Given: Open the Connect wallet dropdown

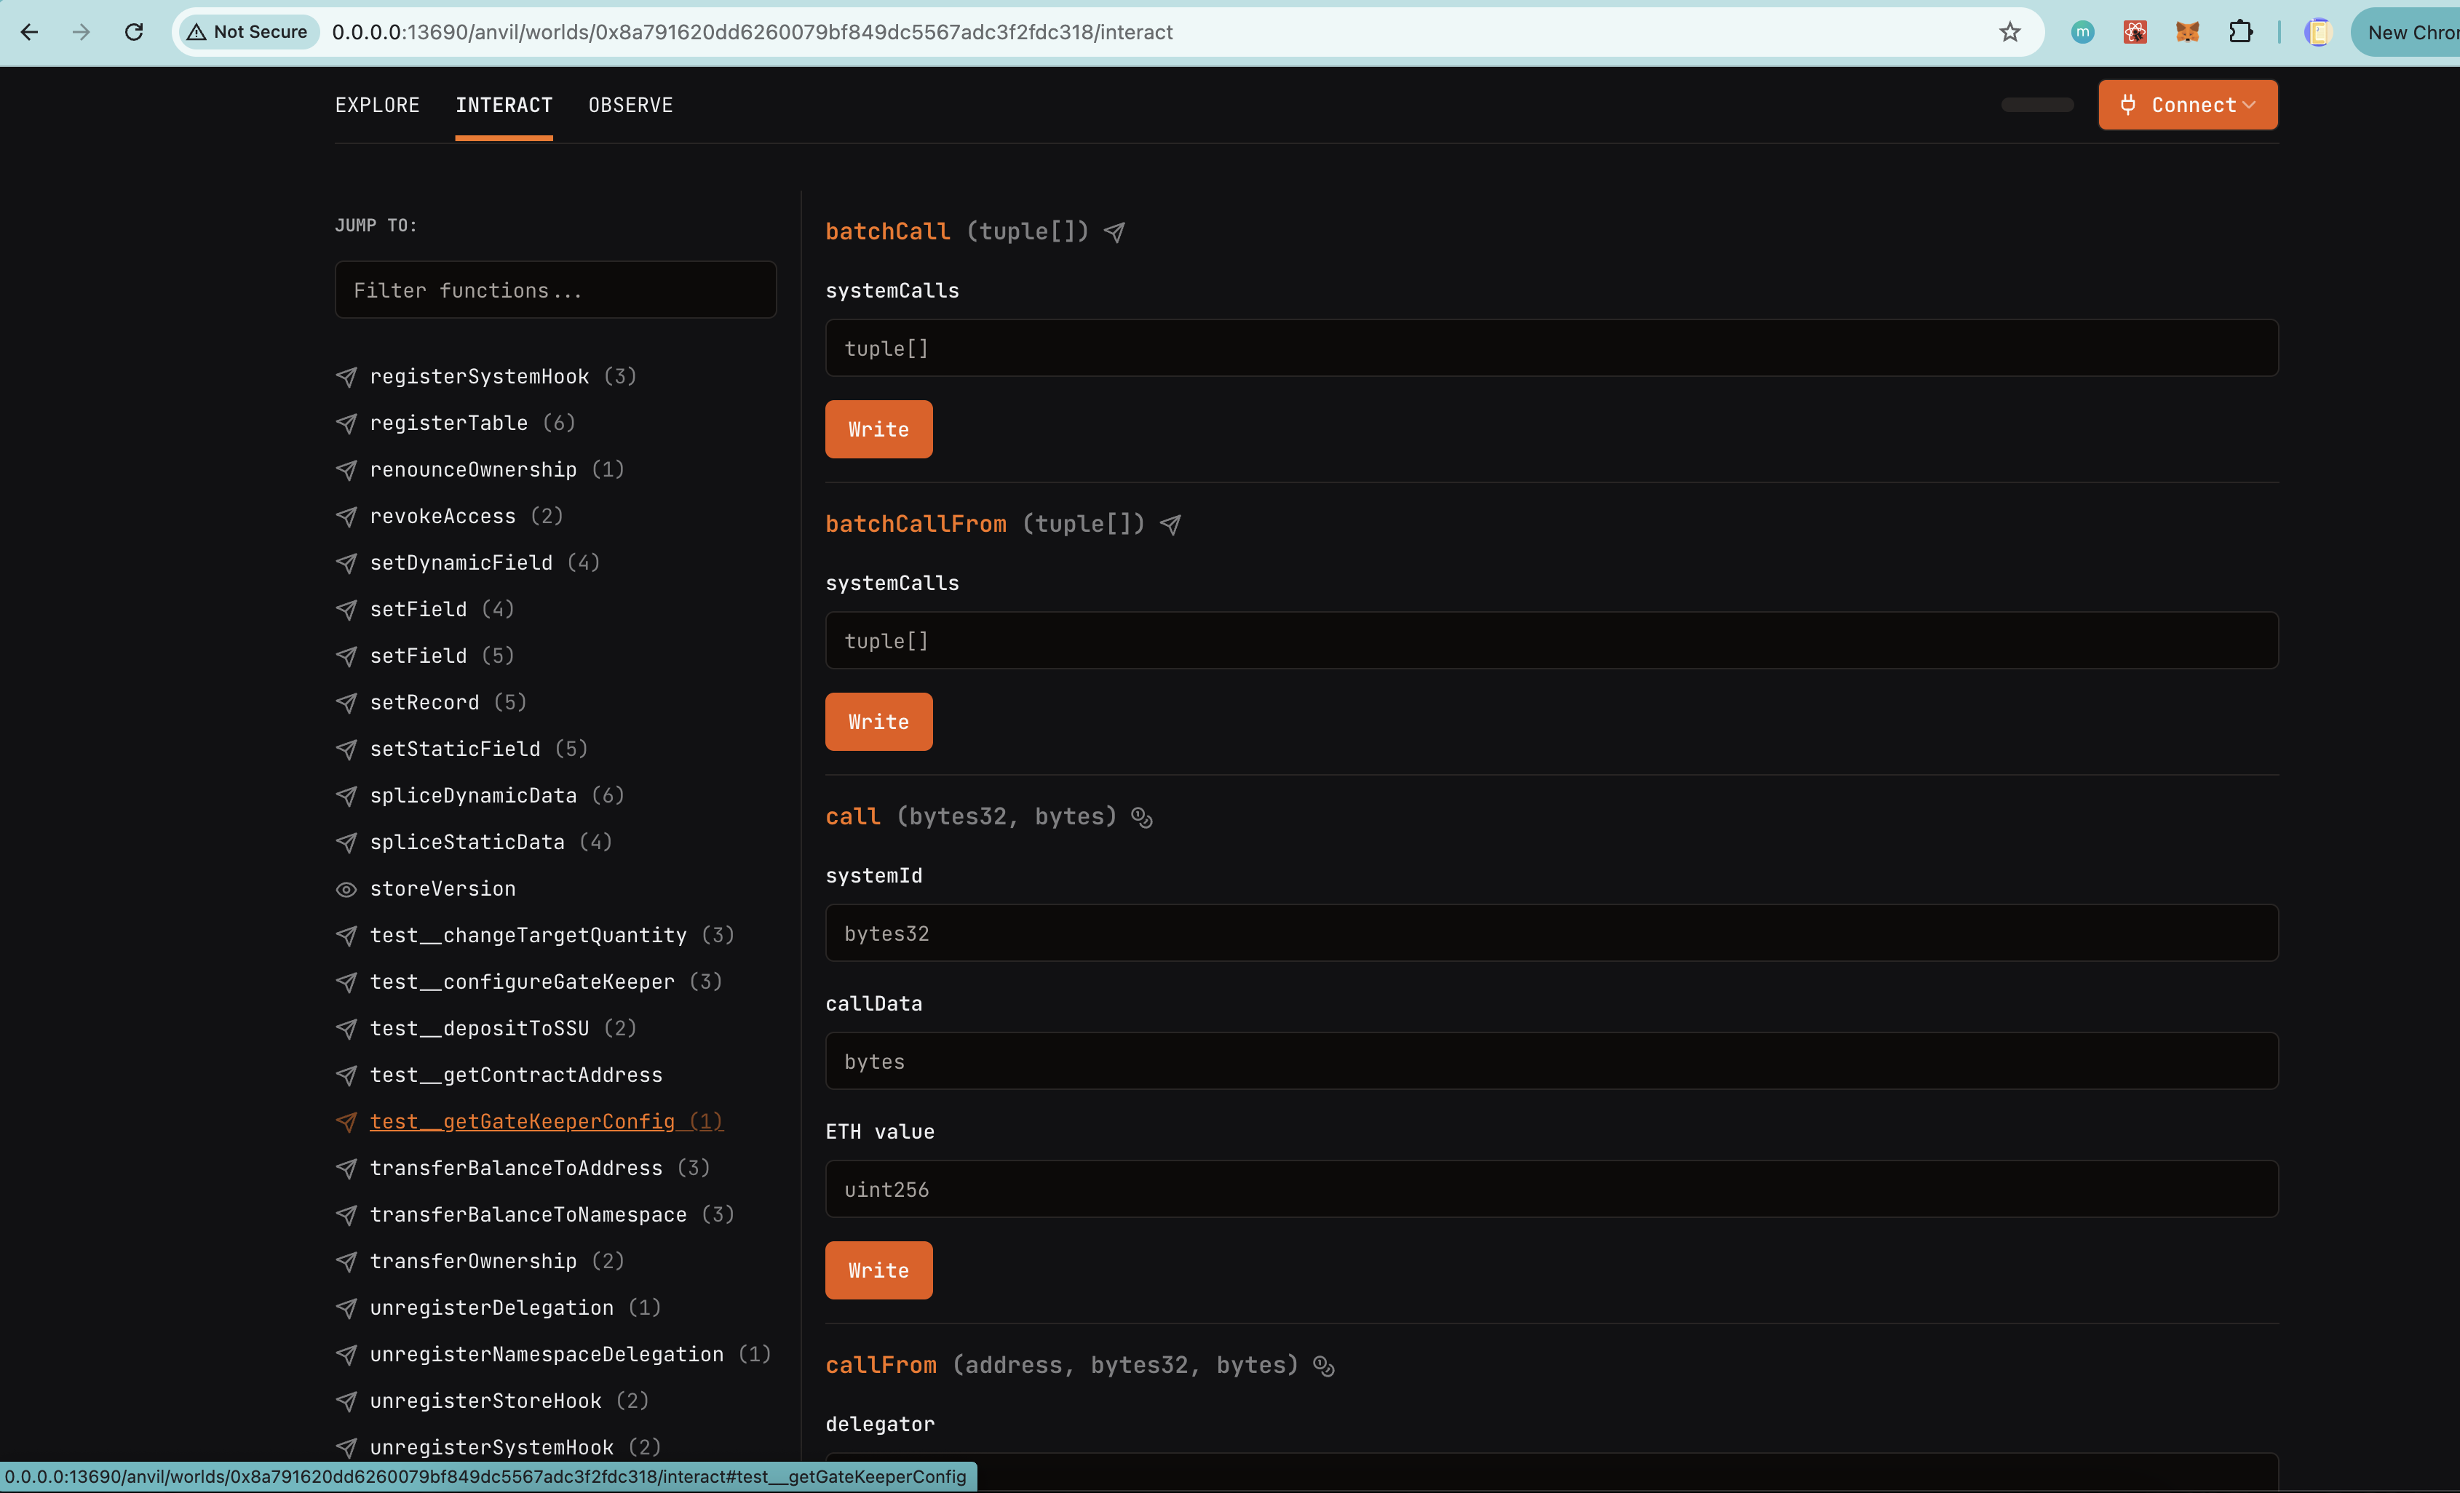Looking at the screenshot, I should pyautogui.click(x=2186, y=105).
